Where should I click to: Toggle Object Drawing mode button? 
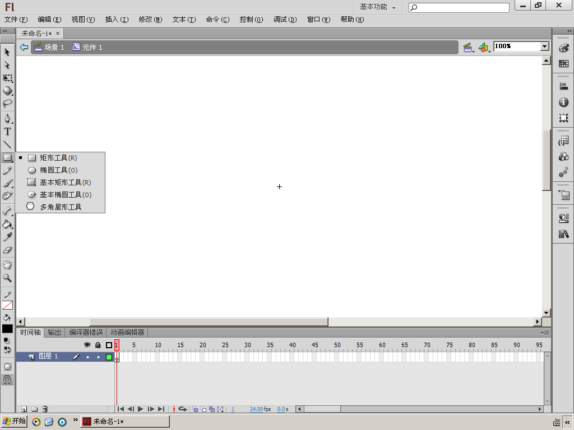[x=7, y=367]
